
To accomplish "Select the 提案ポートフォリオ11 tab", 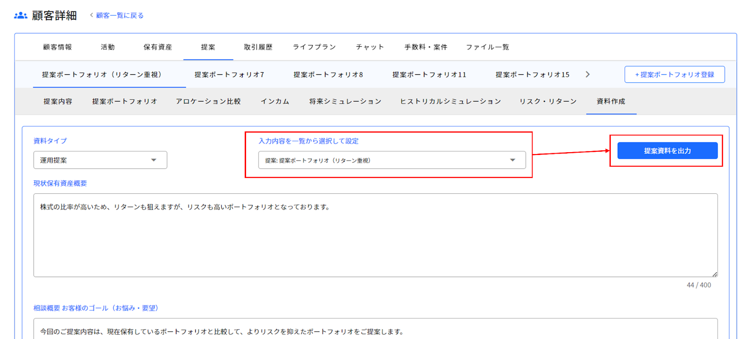I will tap(429, 74).
